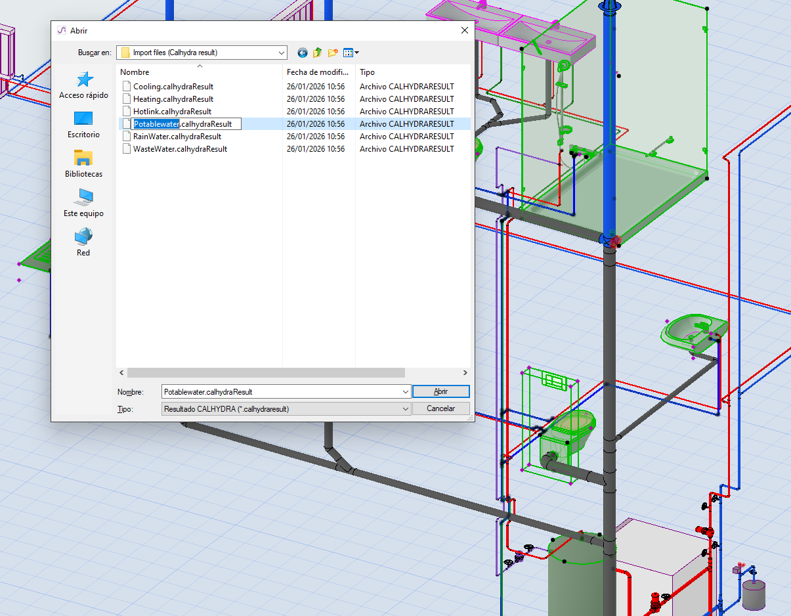Select Este equipo in the places bar
This screenshot has height=616, width=791.
click(x=83, y=204)
